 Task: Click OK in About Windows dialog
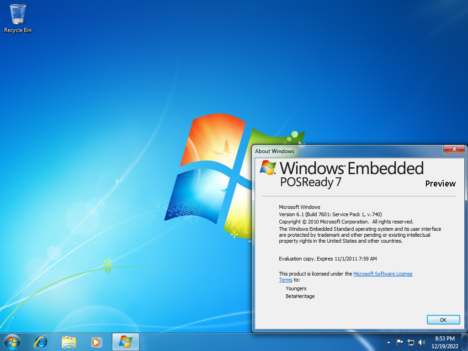[x=443, y=319]
